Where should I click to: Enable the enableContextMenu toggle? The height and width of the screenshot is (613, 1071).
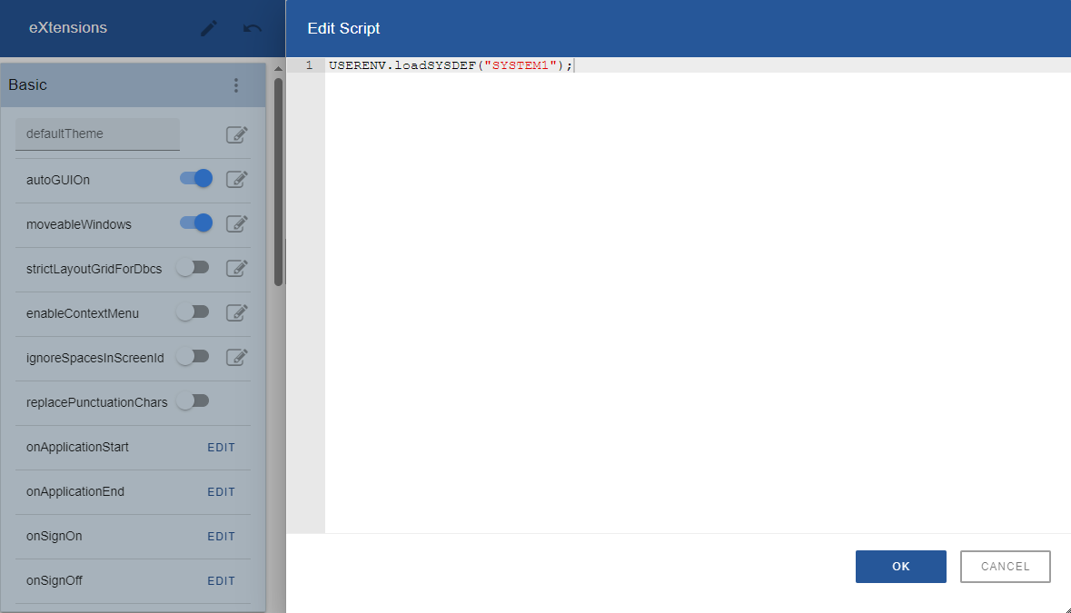click(193, 312)
